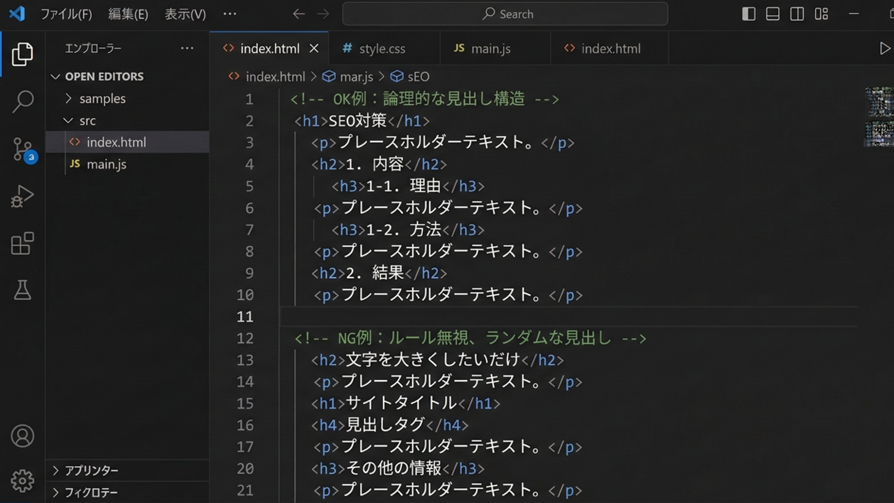Open the 編集(E) menu
Screen dimensions: 894x503
tap(128, 14)
